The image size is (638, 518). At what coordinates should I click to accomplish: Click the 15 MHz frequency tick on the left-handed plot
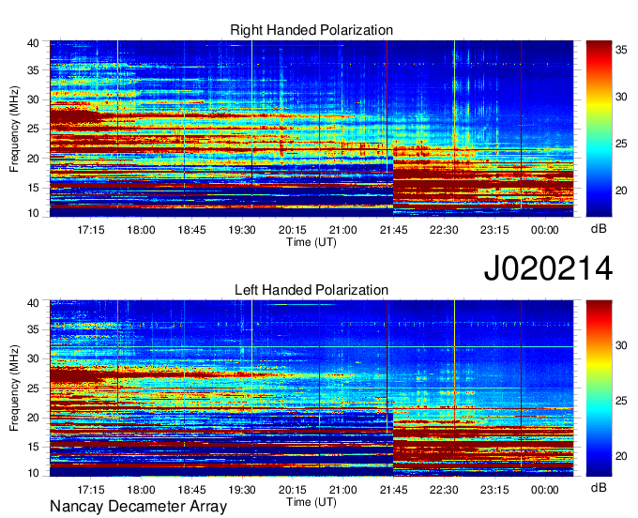[34, 447]
